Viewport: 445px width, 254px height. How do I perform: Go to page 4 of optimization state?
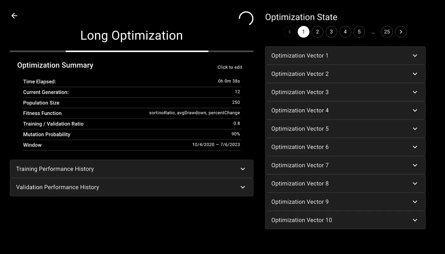pos(345,32)
